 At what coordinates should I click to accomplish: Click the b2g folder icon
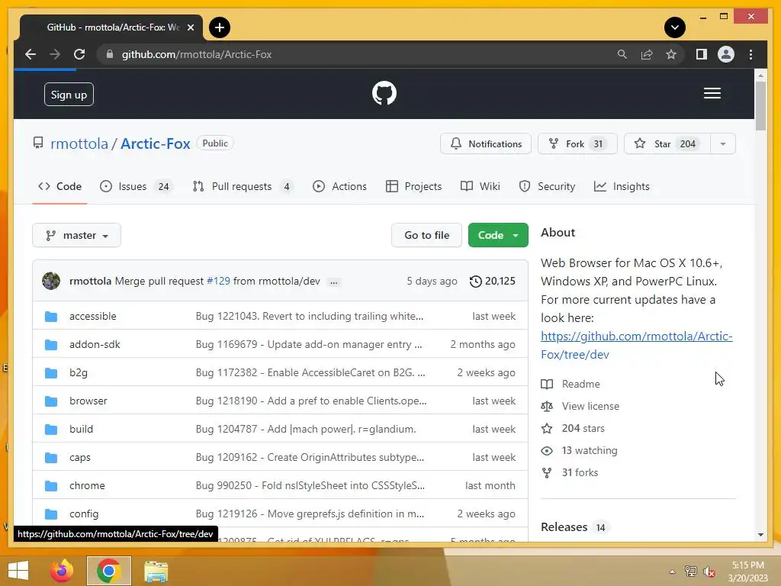click(x=51, y=372)
